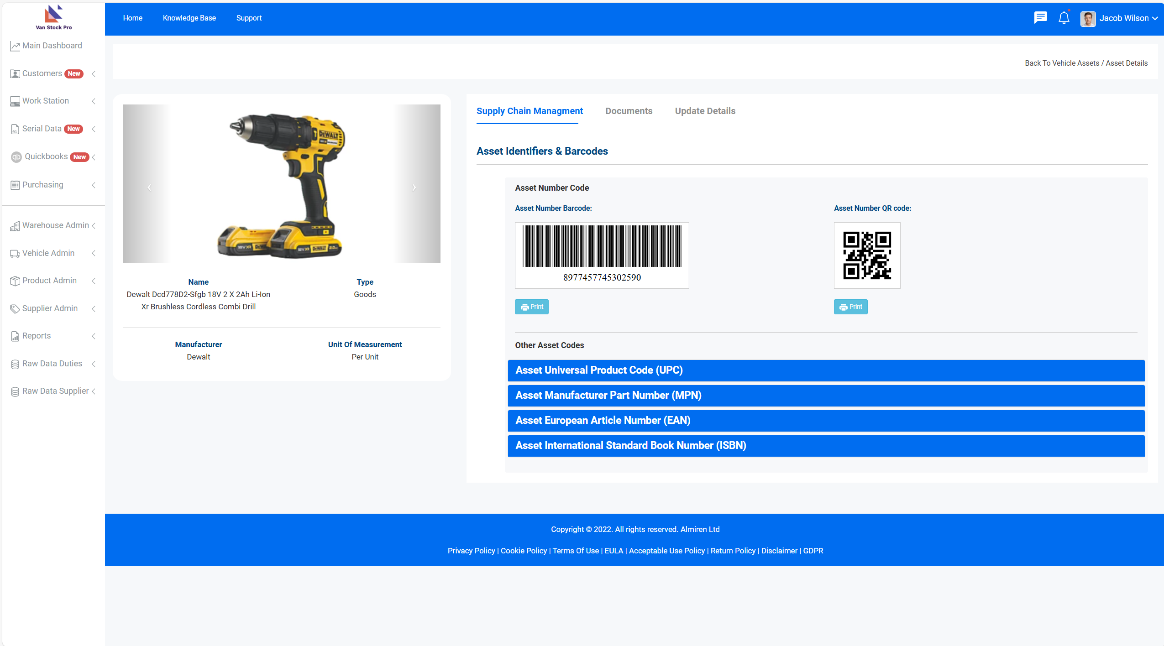1164x646 pixels.
Task: Click the Main Dashboard chart icon
Action: click(x=15, y=46)
